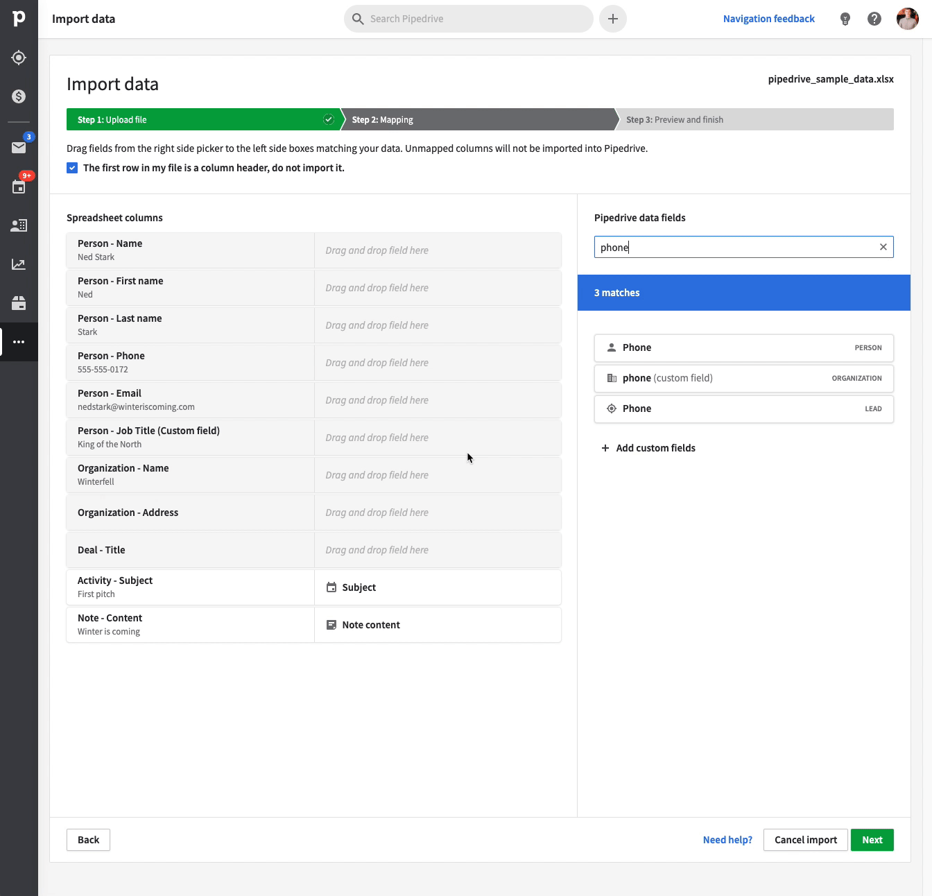Open Activities calendar icon in sidebar
Viewport: 932px width, 896px height.
tap(19, 187)
